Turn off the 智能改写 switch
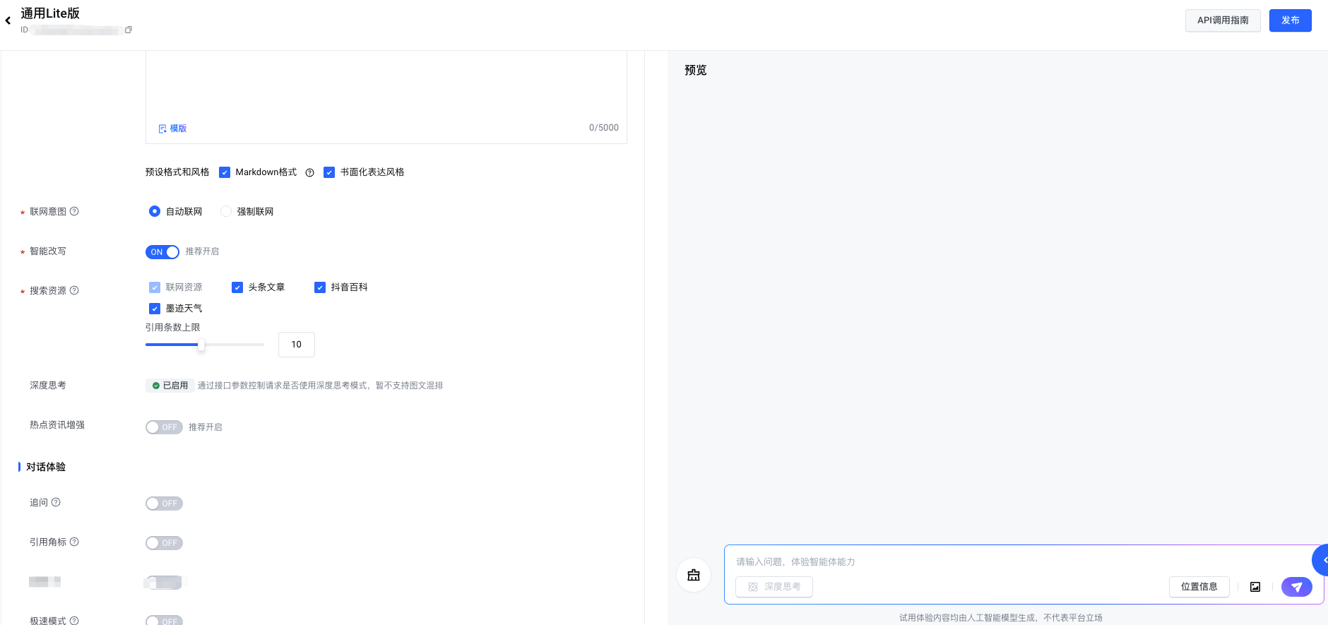This screenshot has height=625, width=1328. (x=162, y=252)
